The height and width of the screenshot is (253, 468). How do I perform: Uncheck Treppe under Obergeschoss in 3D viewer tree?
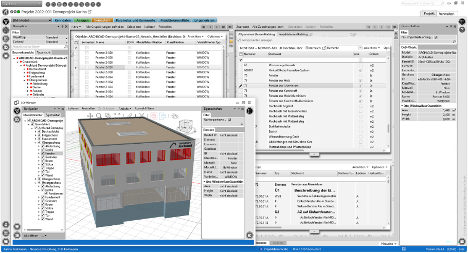click(x=43, y=168)
